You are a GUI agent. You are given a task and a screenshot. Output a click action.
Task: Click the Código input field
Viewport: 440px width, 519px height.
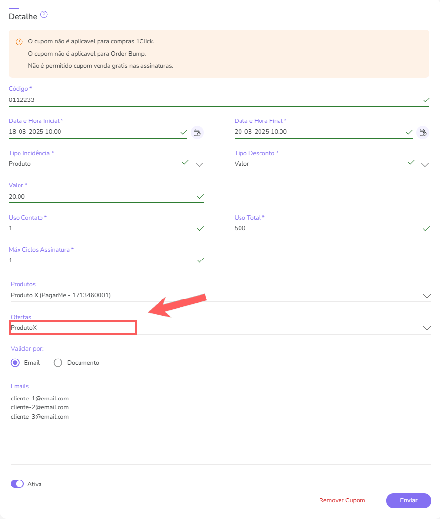click(x=210, y=100)
